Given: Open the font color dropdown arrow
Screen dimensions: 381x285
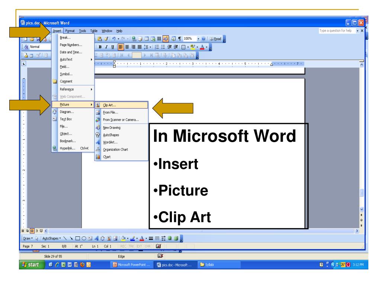Looking at the screenshot, I should point(206,47).
